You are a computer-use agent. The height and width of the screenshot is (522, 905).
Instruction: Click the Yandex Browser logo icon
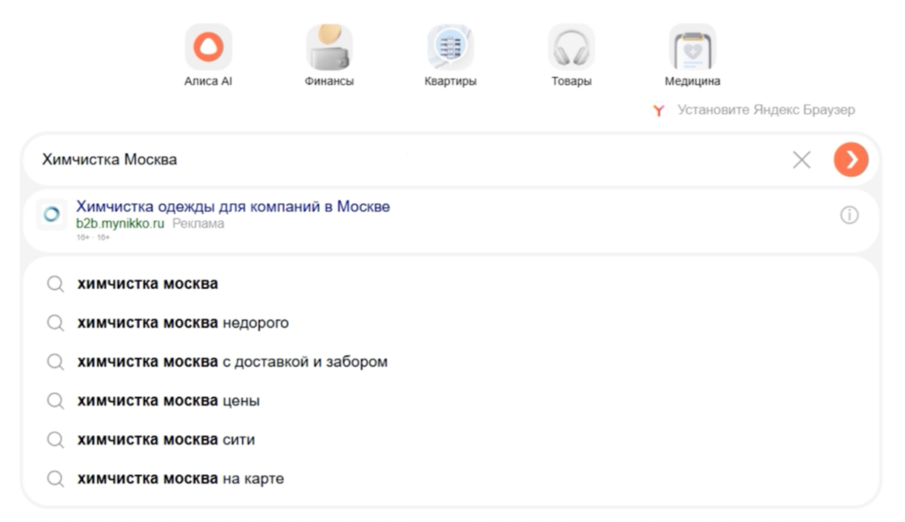coord(658,111)
